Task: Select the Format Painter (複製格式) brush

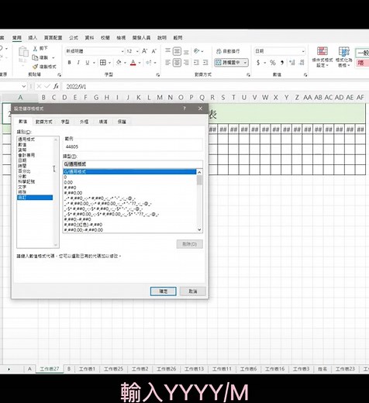Action: [35, 67]
